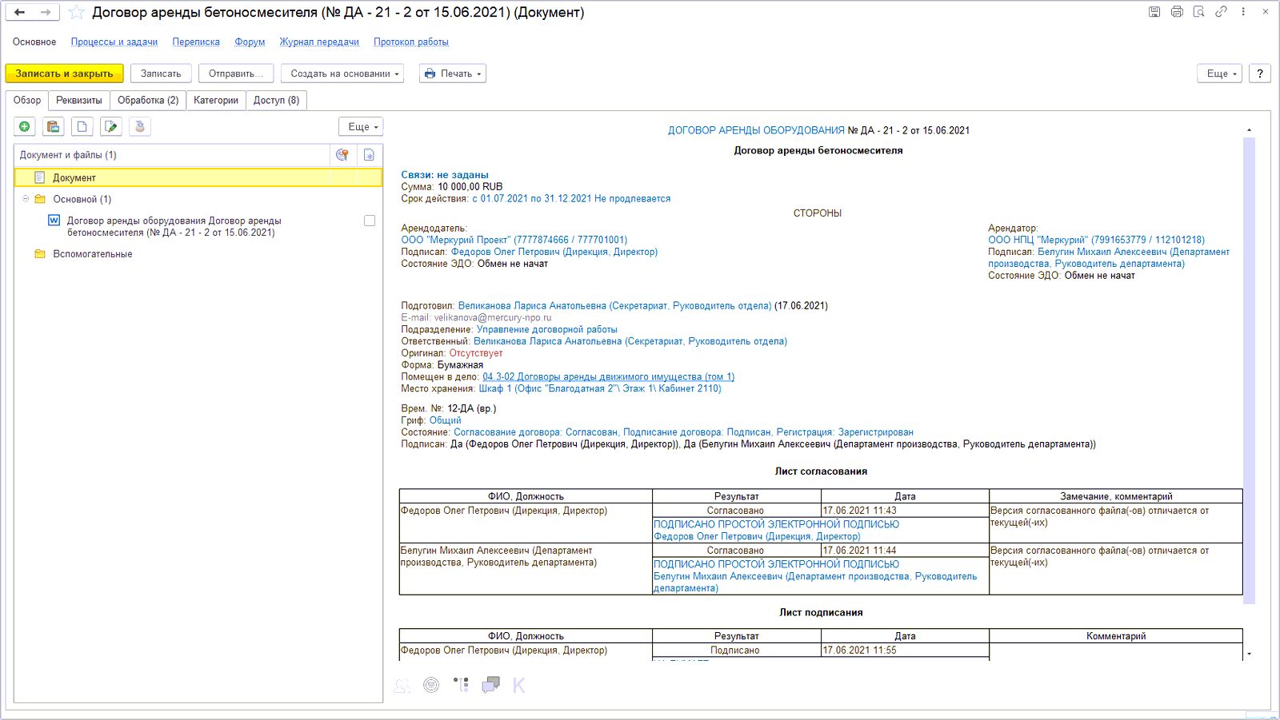Open the Гриф: Общий link
Image resolution: width=1280 pixels, height=720 pixels.
coord(445,420)
